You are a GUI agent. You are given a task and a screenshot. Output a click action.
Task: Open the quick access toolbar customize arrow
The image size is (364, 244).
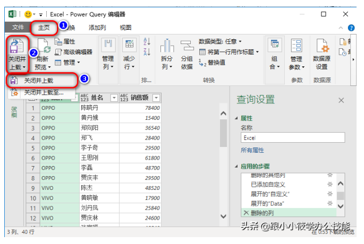click(x=40, y=15)
